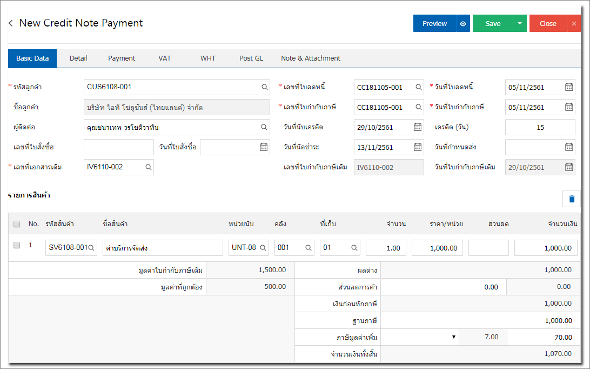Open calendar for วันที่ใบสั่งซื้อ

click(264, 147)
